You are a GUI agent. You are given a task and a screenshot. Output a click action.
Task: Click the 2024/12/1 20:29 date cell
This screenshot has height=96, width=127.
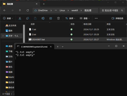91,29
